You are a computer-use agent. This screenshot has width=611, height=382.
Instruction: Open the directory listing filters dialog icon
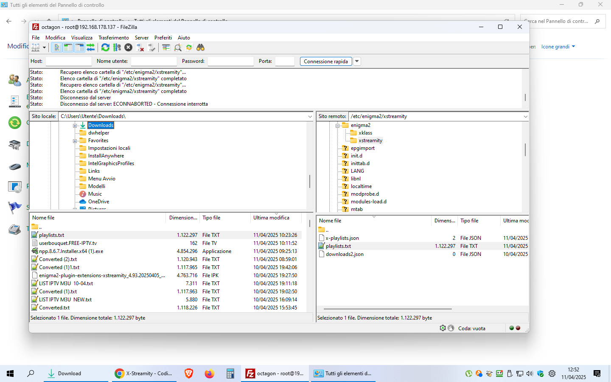[x=166, y=48]
